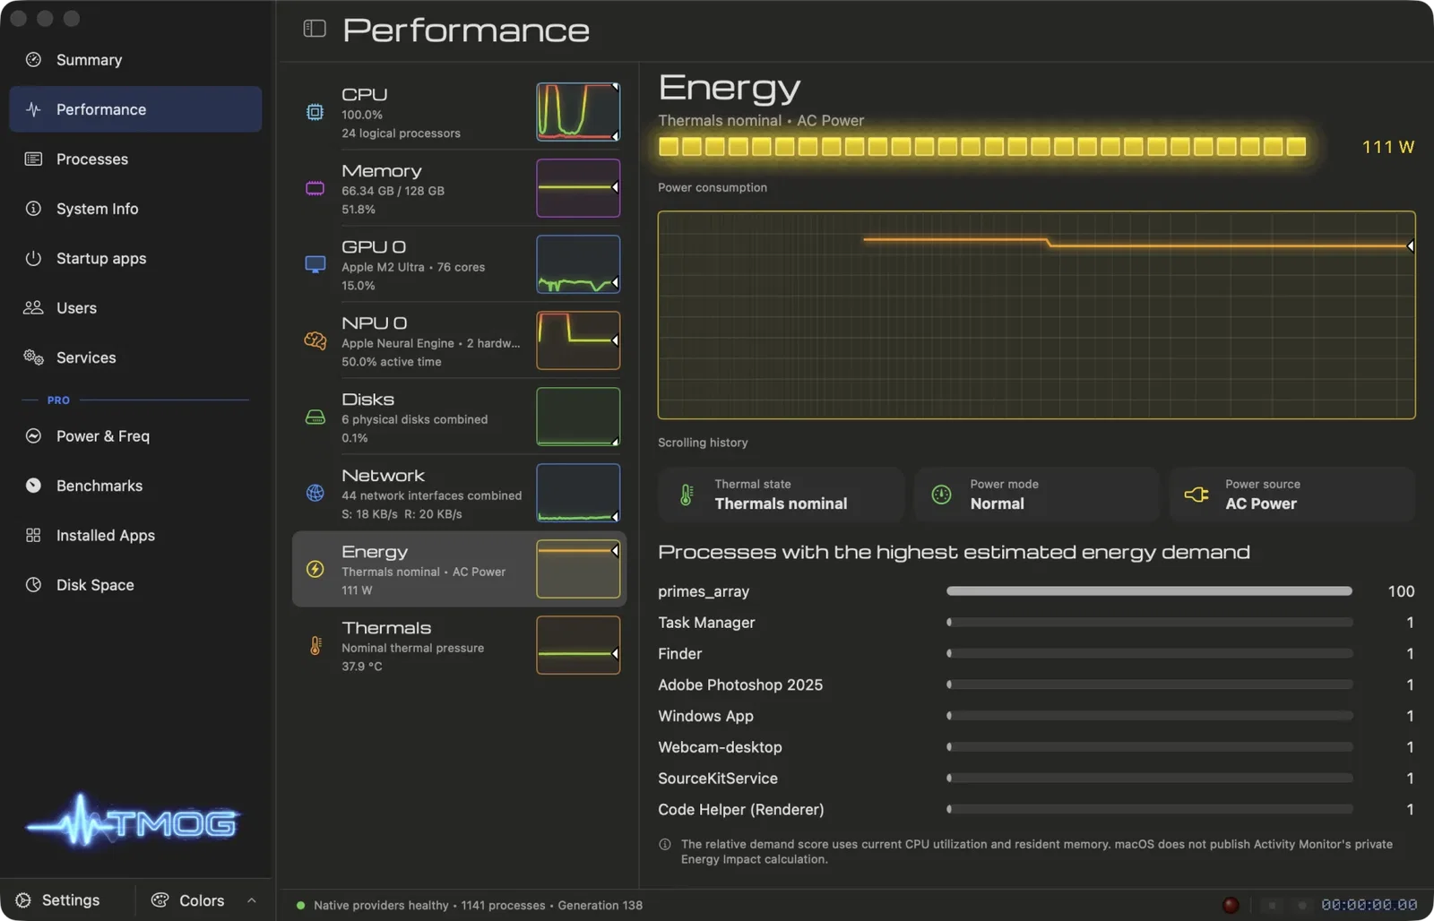Click the NPU 0 brain icon
This screenshot has height=921, width=1434.
[x=315, y=340]
